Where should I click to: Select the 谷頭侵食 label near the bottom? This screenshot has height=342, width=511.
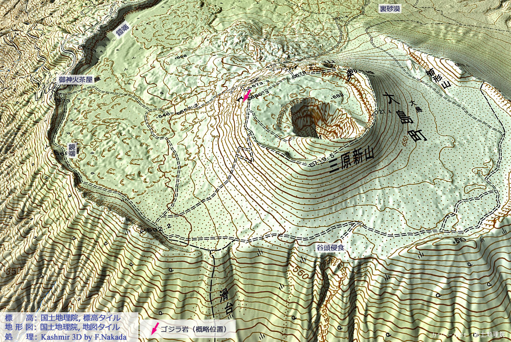[330, 248]
